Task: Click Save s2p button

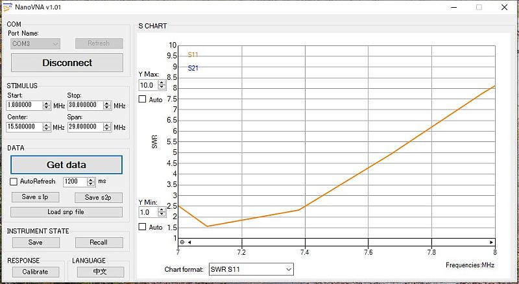Action: tap(99, 197)
